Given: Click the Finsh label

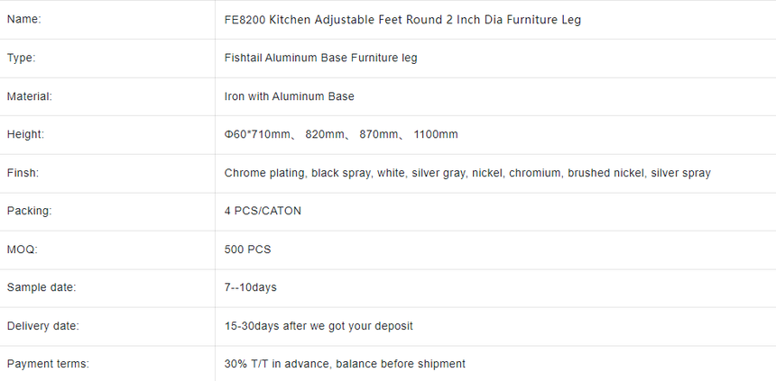Looking at the screenshot, I should 23,173.
